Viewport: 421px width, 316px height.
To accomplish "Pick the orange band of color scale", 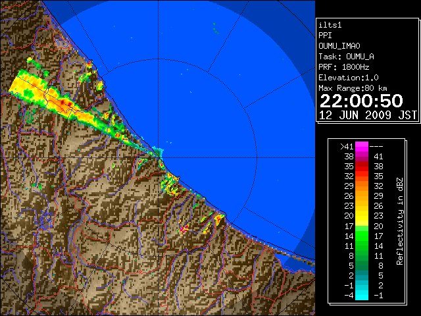I will tap(362, 186).
